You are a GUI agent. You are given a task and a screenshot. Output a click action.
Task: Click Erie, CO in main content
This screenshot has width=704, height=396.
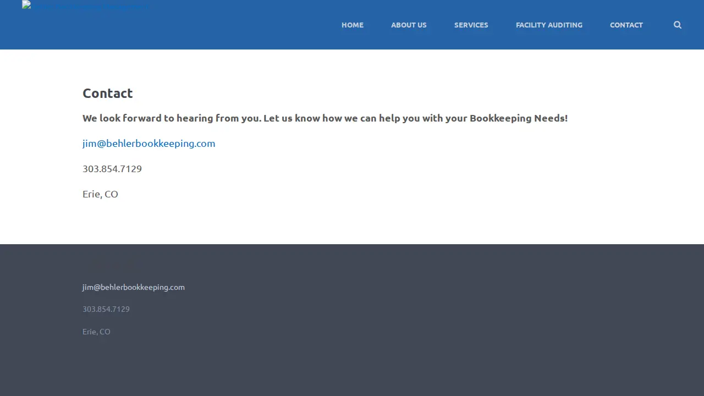[100, 194]
